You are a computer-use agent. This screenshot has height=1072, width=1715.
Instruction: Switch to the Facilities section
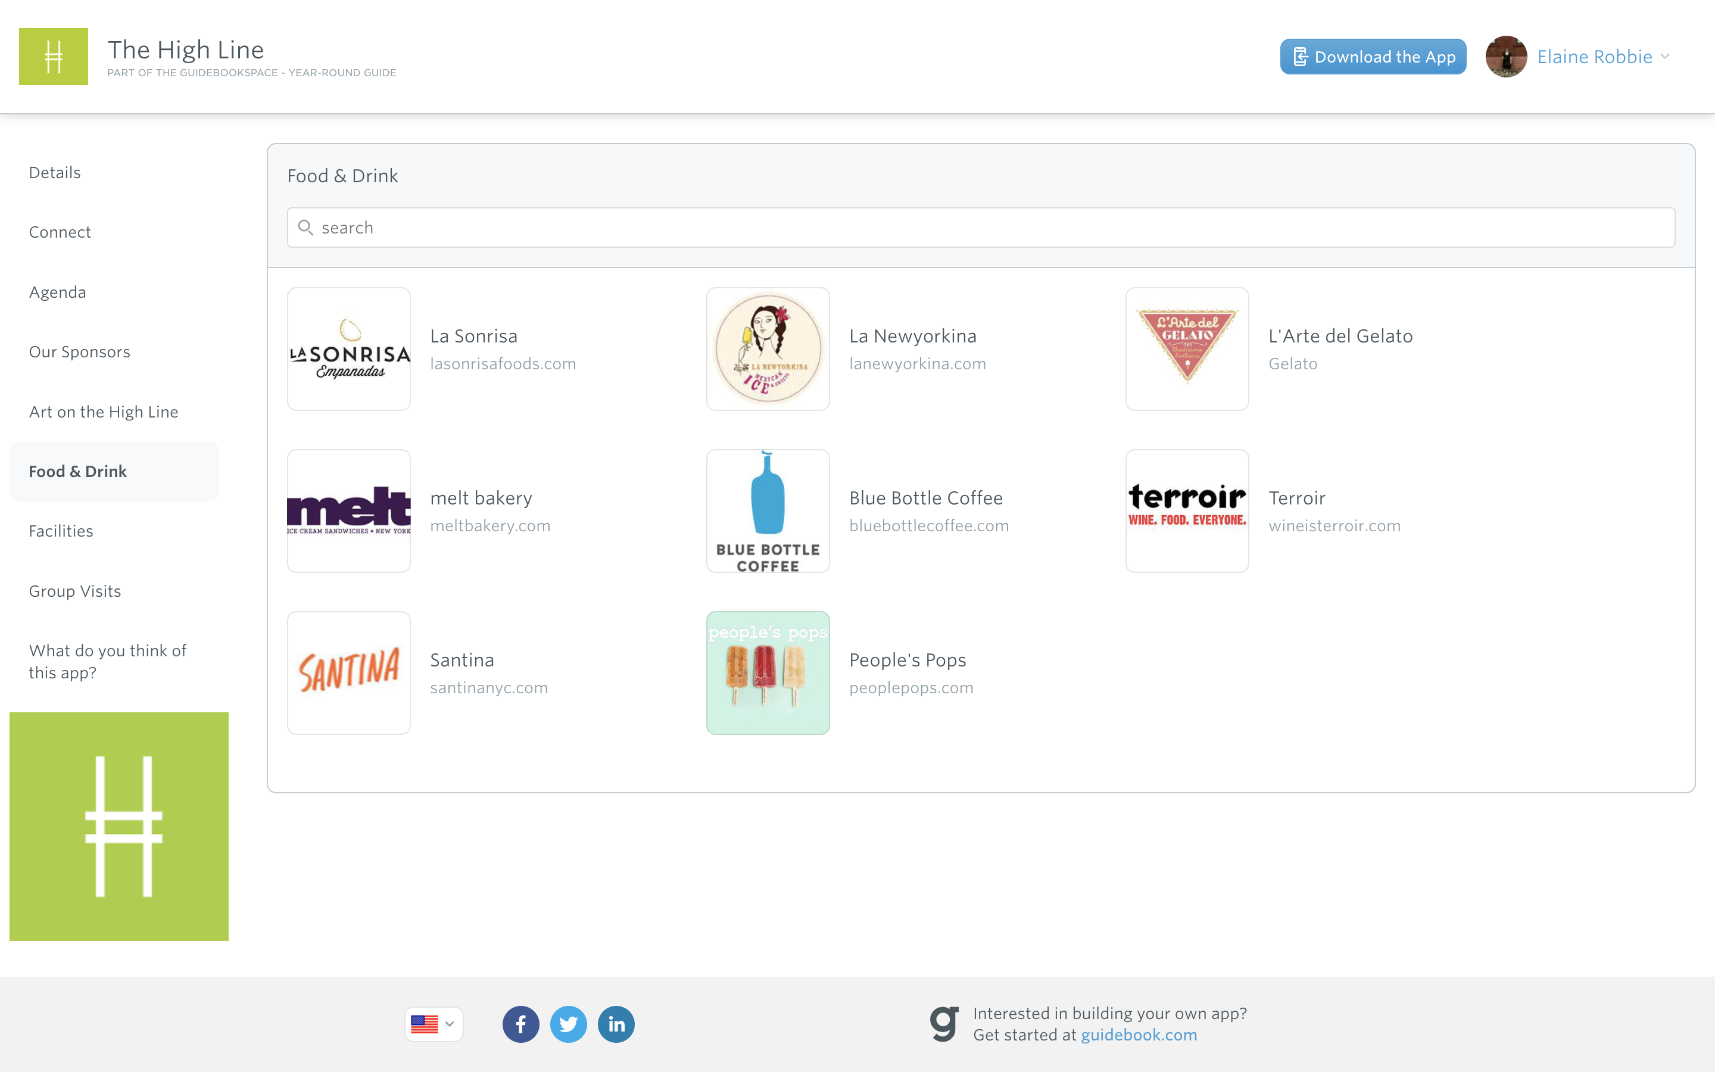click(61, 530)
